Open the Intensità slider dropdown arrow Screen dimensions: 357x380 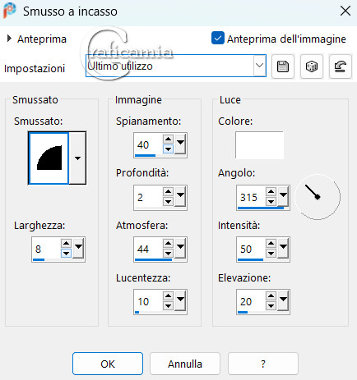(283, 248)
